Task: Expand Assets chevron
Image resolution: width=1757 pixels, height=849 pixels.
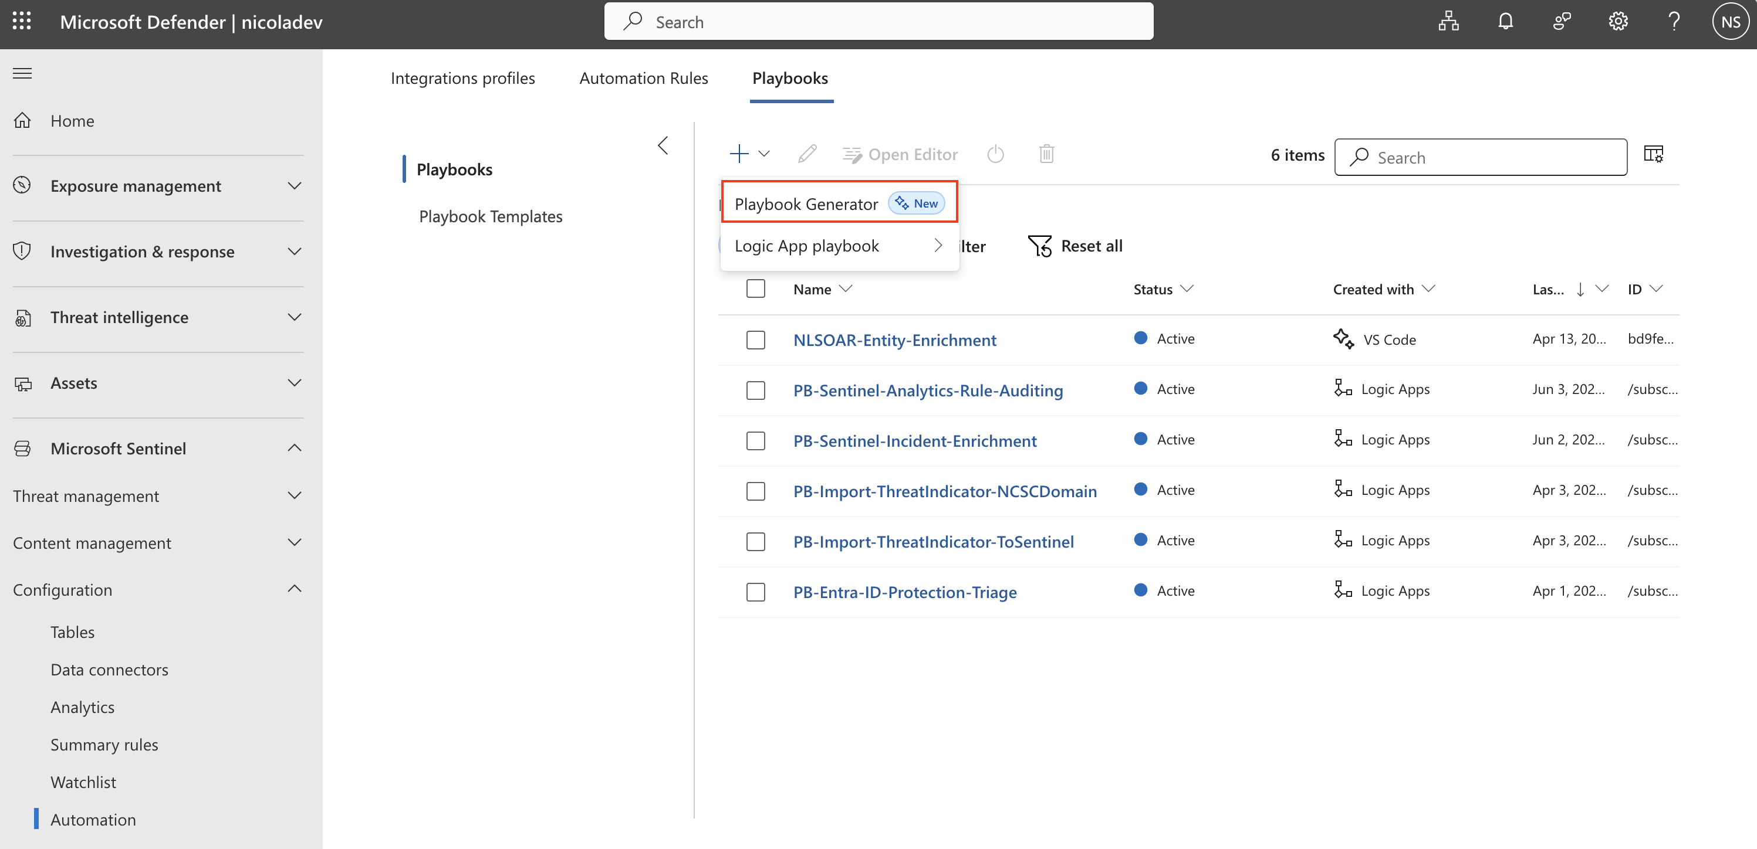Action: 295,383
